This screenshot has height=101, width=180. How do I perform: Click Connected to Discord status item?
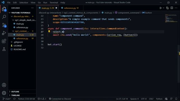[60, 99]
